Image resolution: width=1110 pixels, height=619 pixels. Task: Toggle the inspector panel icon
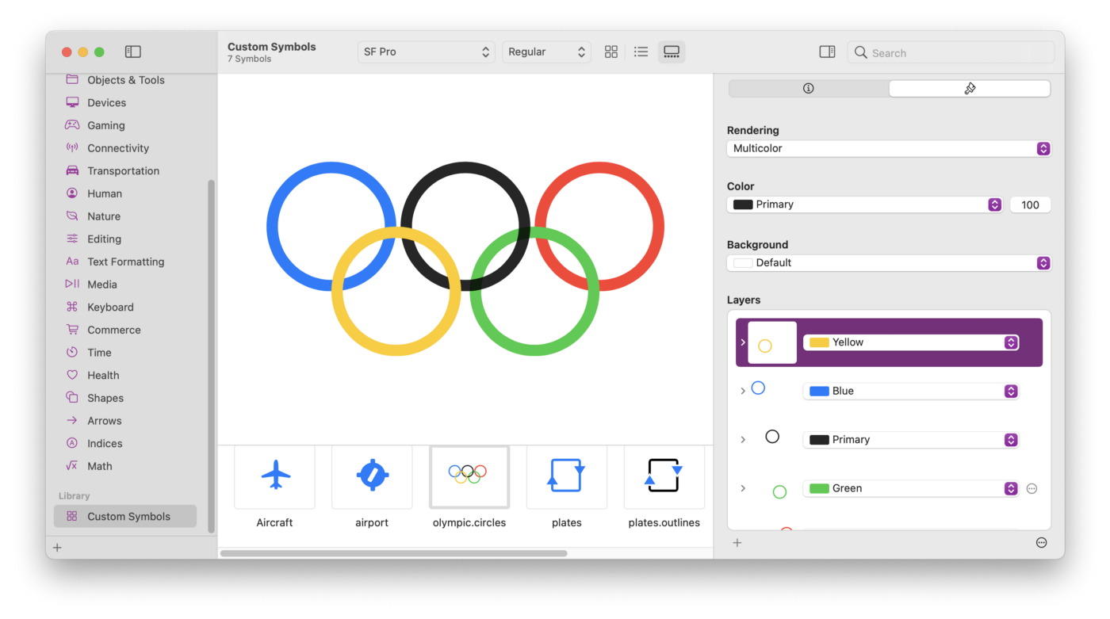tap(827, 52)
